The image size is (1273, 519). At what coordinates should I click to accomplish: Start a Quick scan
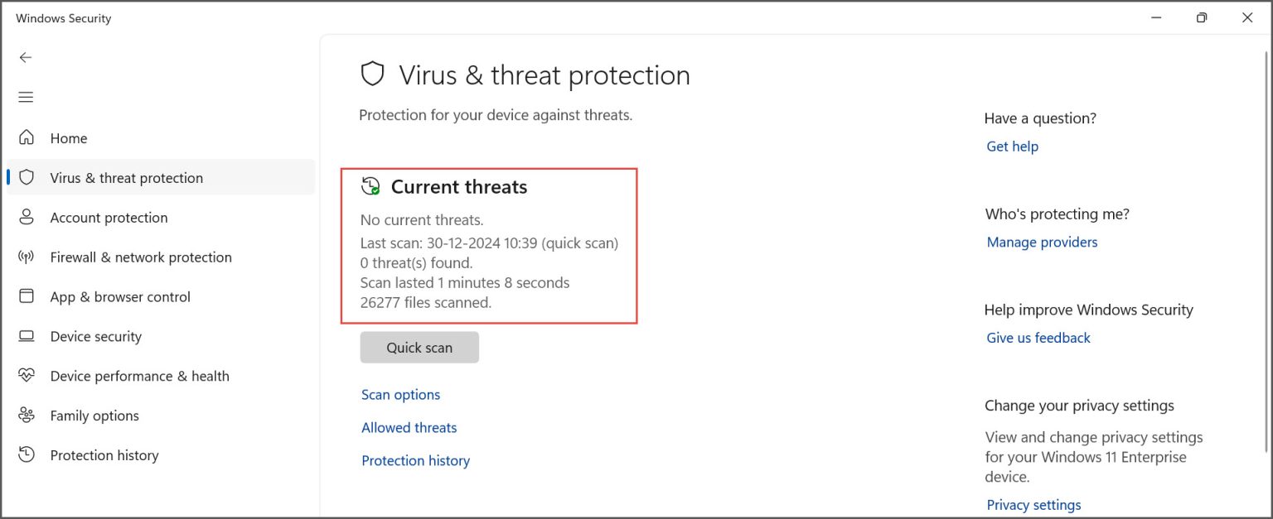point(419,348)
